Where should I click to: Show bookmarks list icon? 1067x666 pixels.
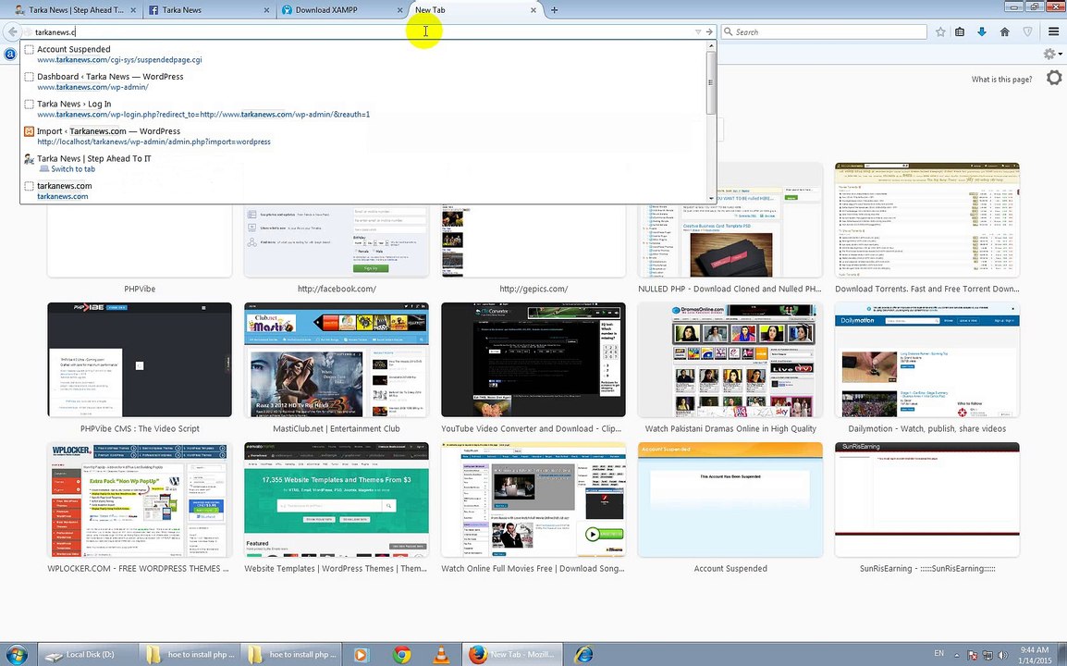coord(960,32)
